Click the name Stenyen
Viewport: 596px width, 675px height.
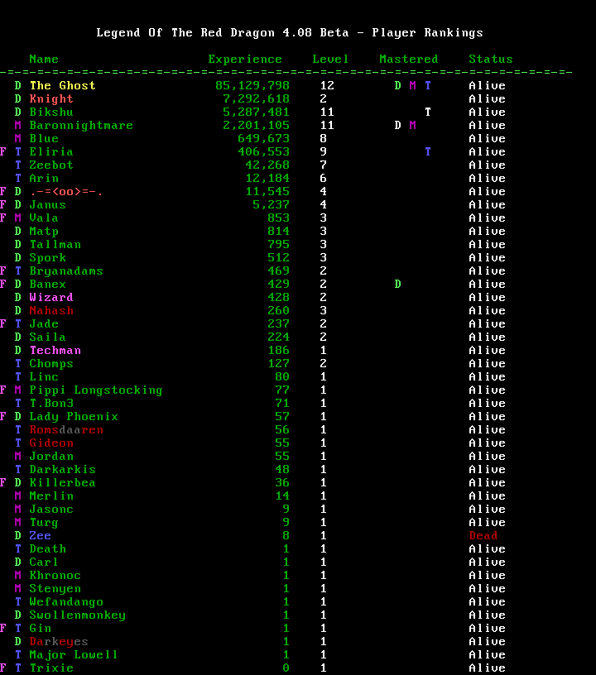click(x=55, y=589)
